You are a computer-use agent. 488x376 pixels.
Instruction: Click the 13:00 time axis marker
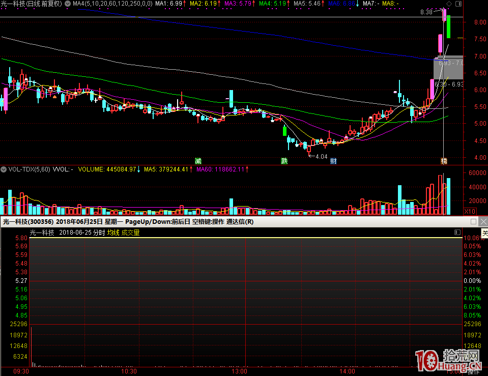coord(246,371)
